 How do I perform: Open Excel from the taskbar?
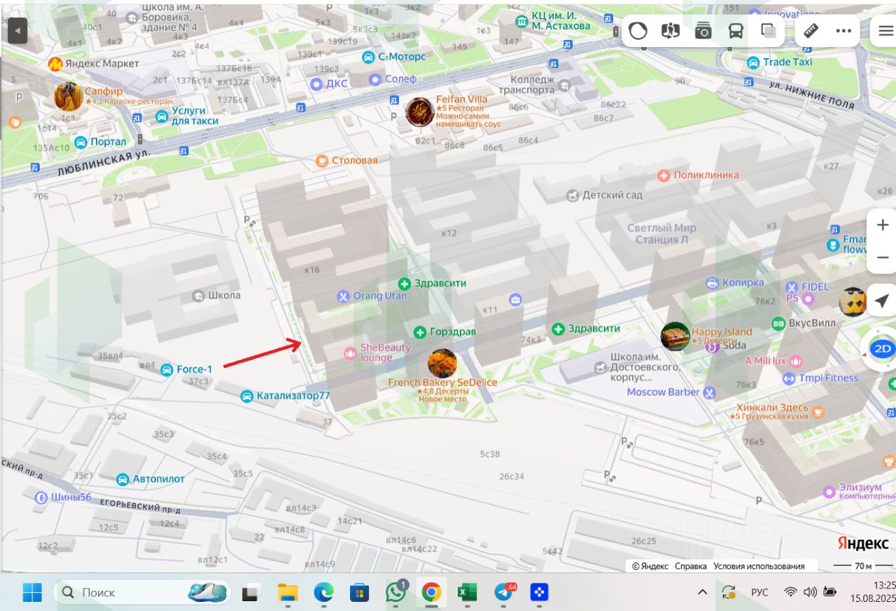pyautogui.click(x=467, y=593)
